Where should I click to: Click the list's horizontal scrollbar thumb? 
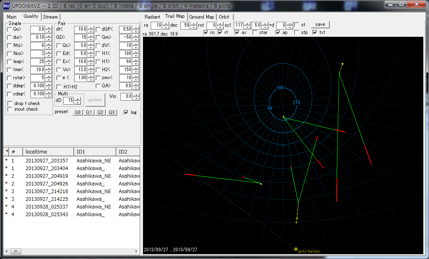pyautogui.click(x=15, y=251)
